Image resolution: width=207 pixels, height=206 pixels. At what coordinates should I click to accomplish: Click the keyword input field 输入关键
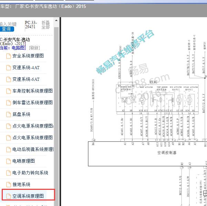coord(8,24)
